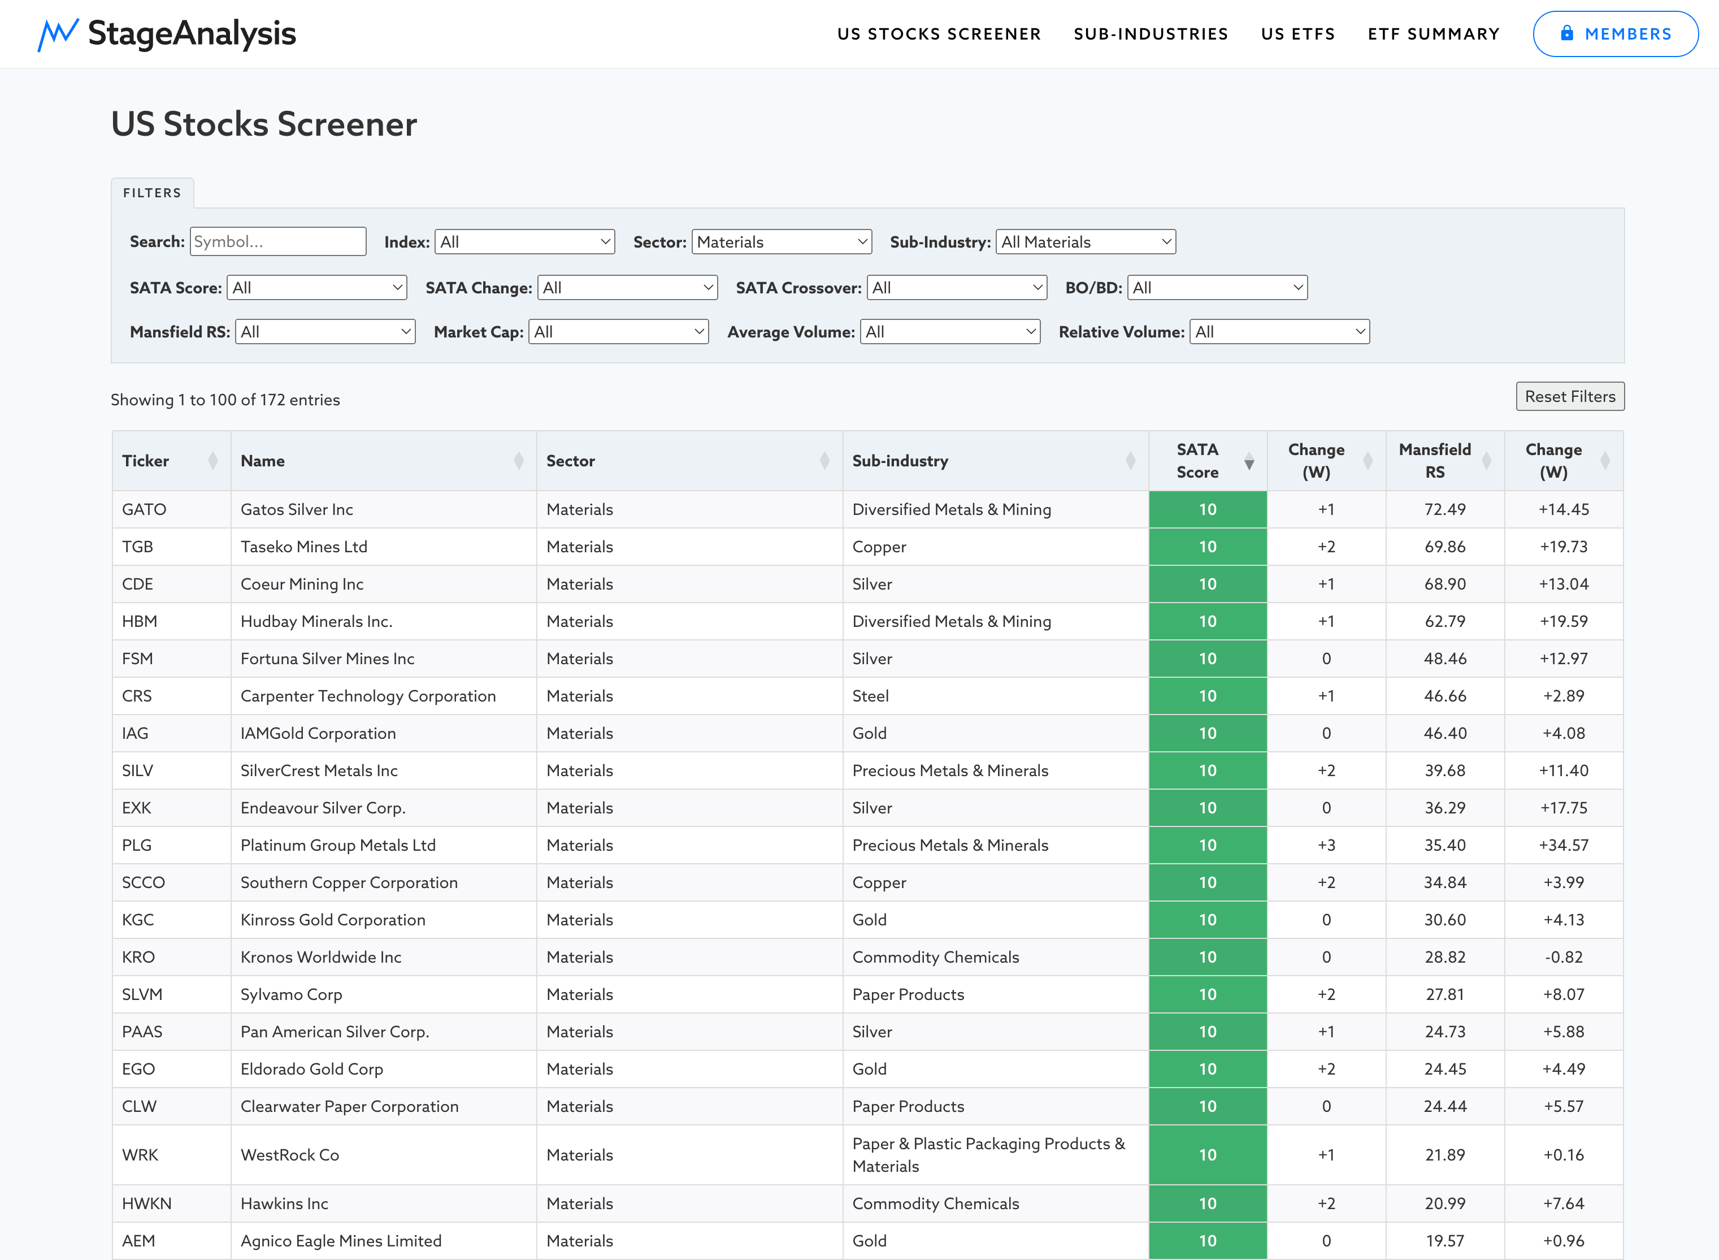Click PLG's +34.57 change value
This screenshot has height=1260, width=1719.
(1564, 846)
